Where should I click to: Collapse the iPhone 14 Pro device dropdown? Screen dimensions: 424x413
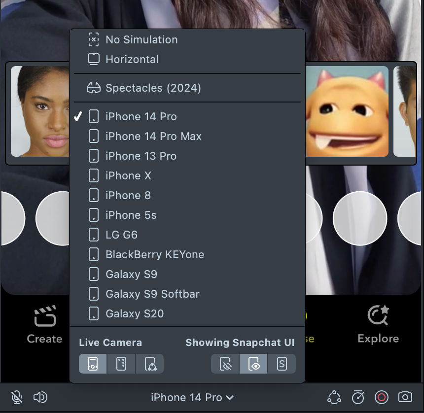click(x=192, y=397)
